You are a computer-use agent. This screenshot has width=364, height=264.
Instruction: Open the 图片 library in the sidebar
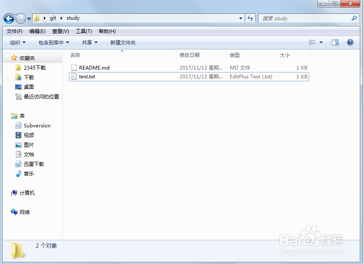pyautogui.click(x=28, y=145)
